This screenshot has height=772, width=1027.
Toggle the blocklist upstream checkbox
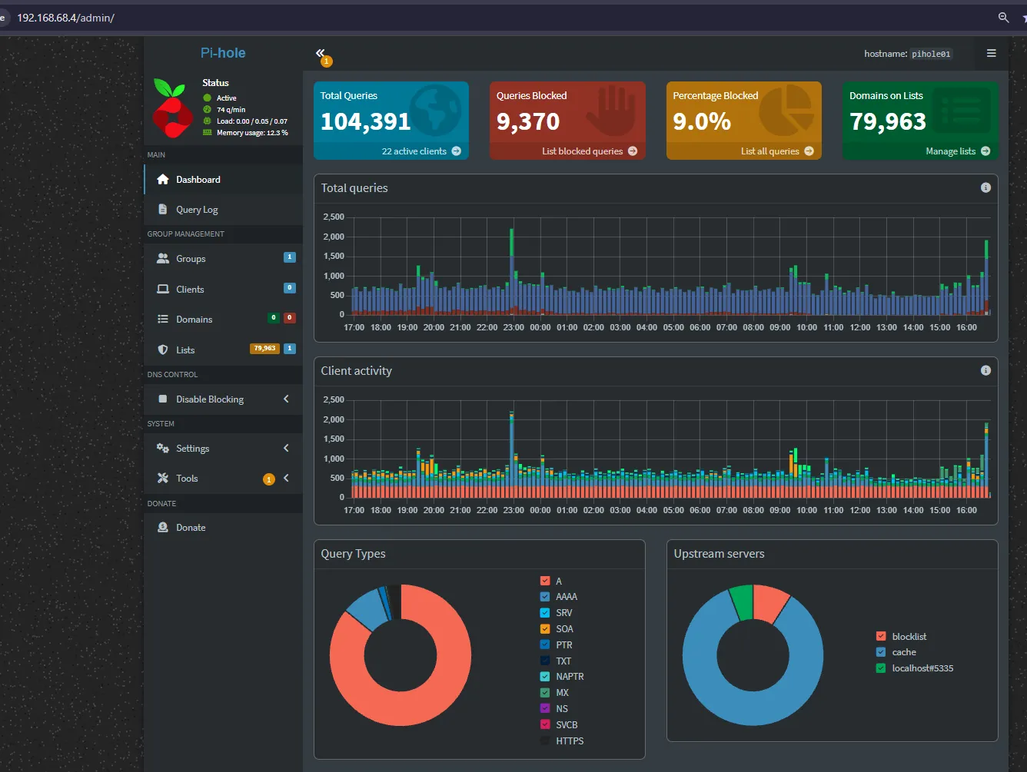pyautogui.click(x=881, y=636)
